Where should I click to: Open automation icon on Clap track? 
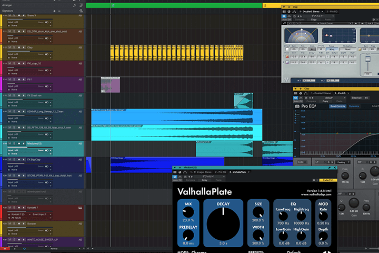click(x=80, y=47)
